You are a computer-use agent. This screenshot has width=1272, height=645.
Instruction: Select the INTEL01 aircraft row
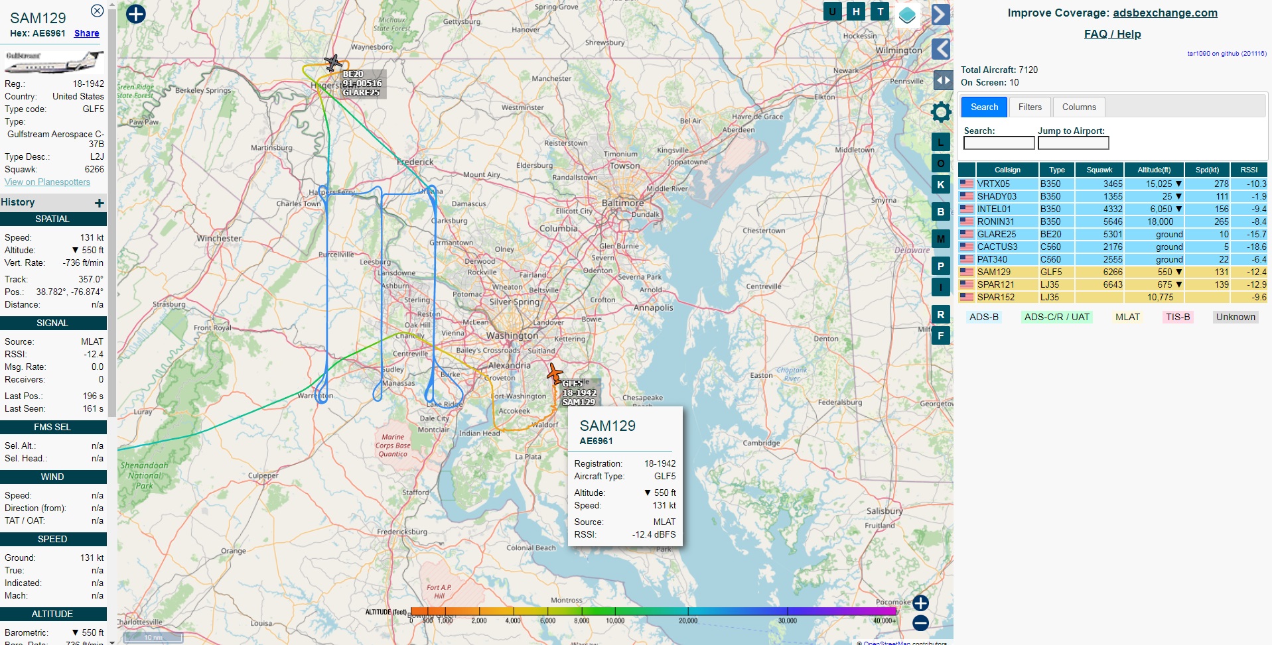[1113, 209]
